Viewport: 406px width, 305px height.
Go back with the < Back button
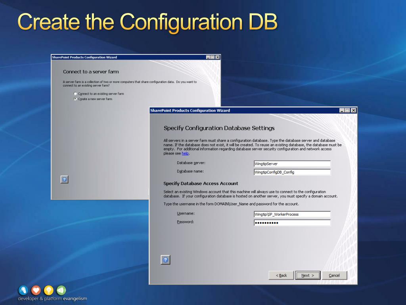(281, 275)
